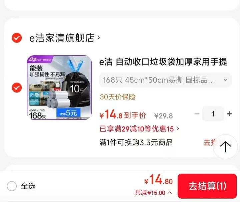Tap the 30天价保险 price protection label
Viewport: 240px width, 202px height.
(x=118, y=97)
